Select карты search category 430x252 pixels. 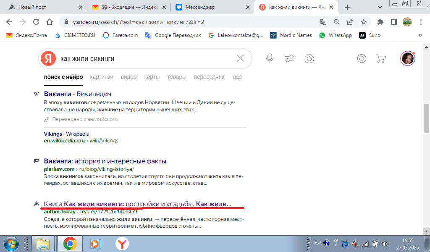click(152, 77)
